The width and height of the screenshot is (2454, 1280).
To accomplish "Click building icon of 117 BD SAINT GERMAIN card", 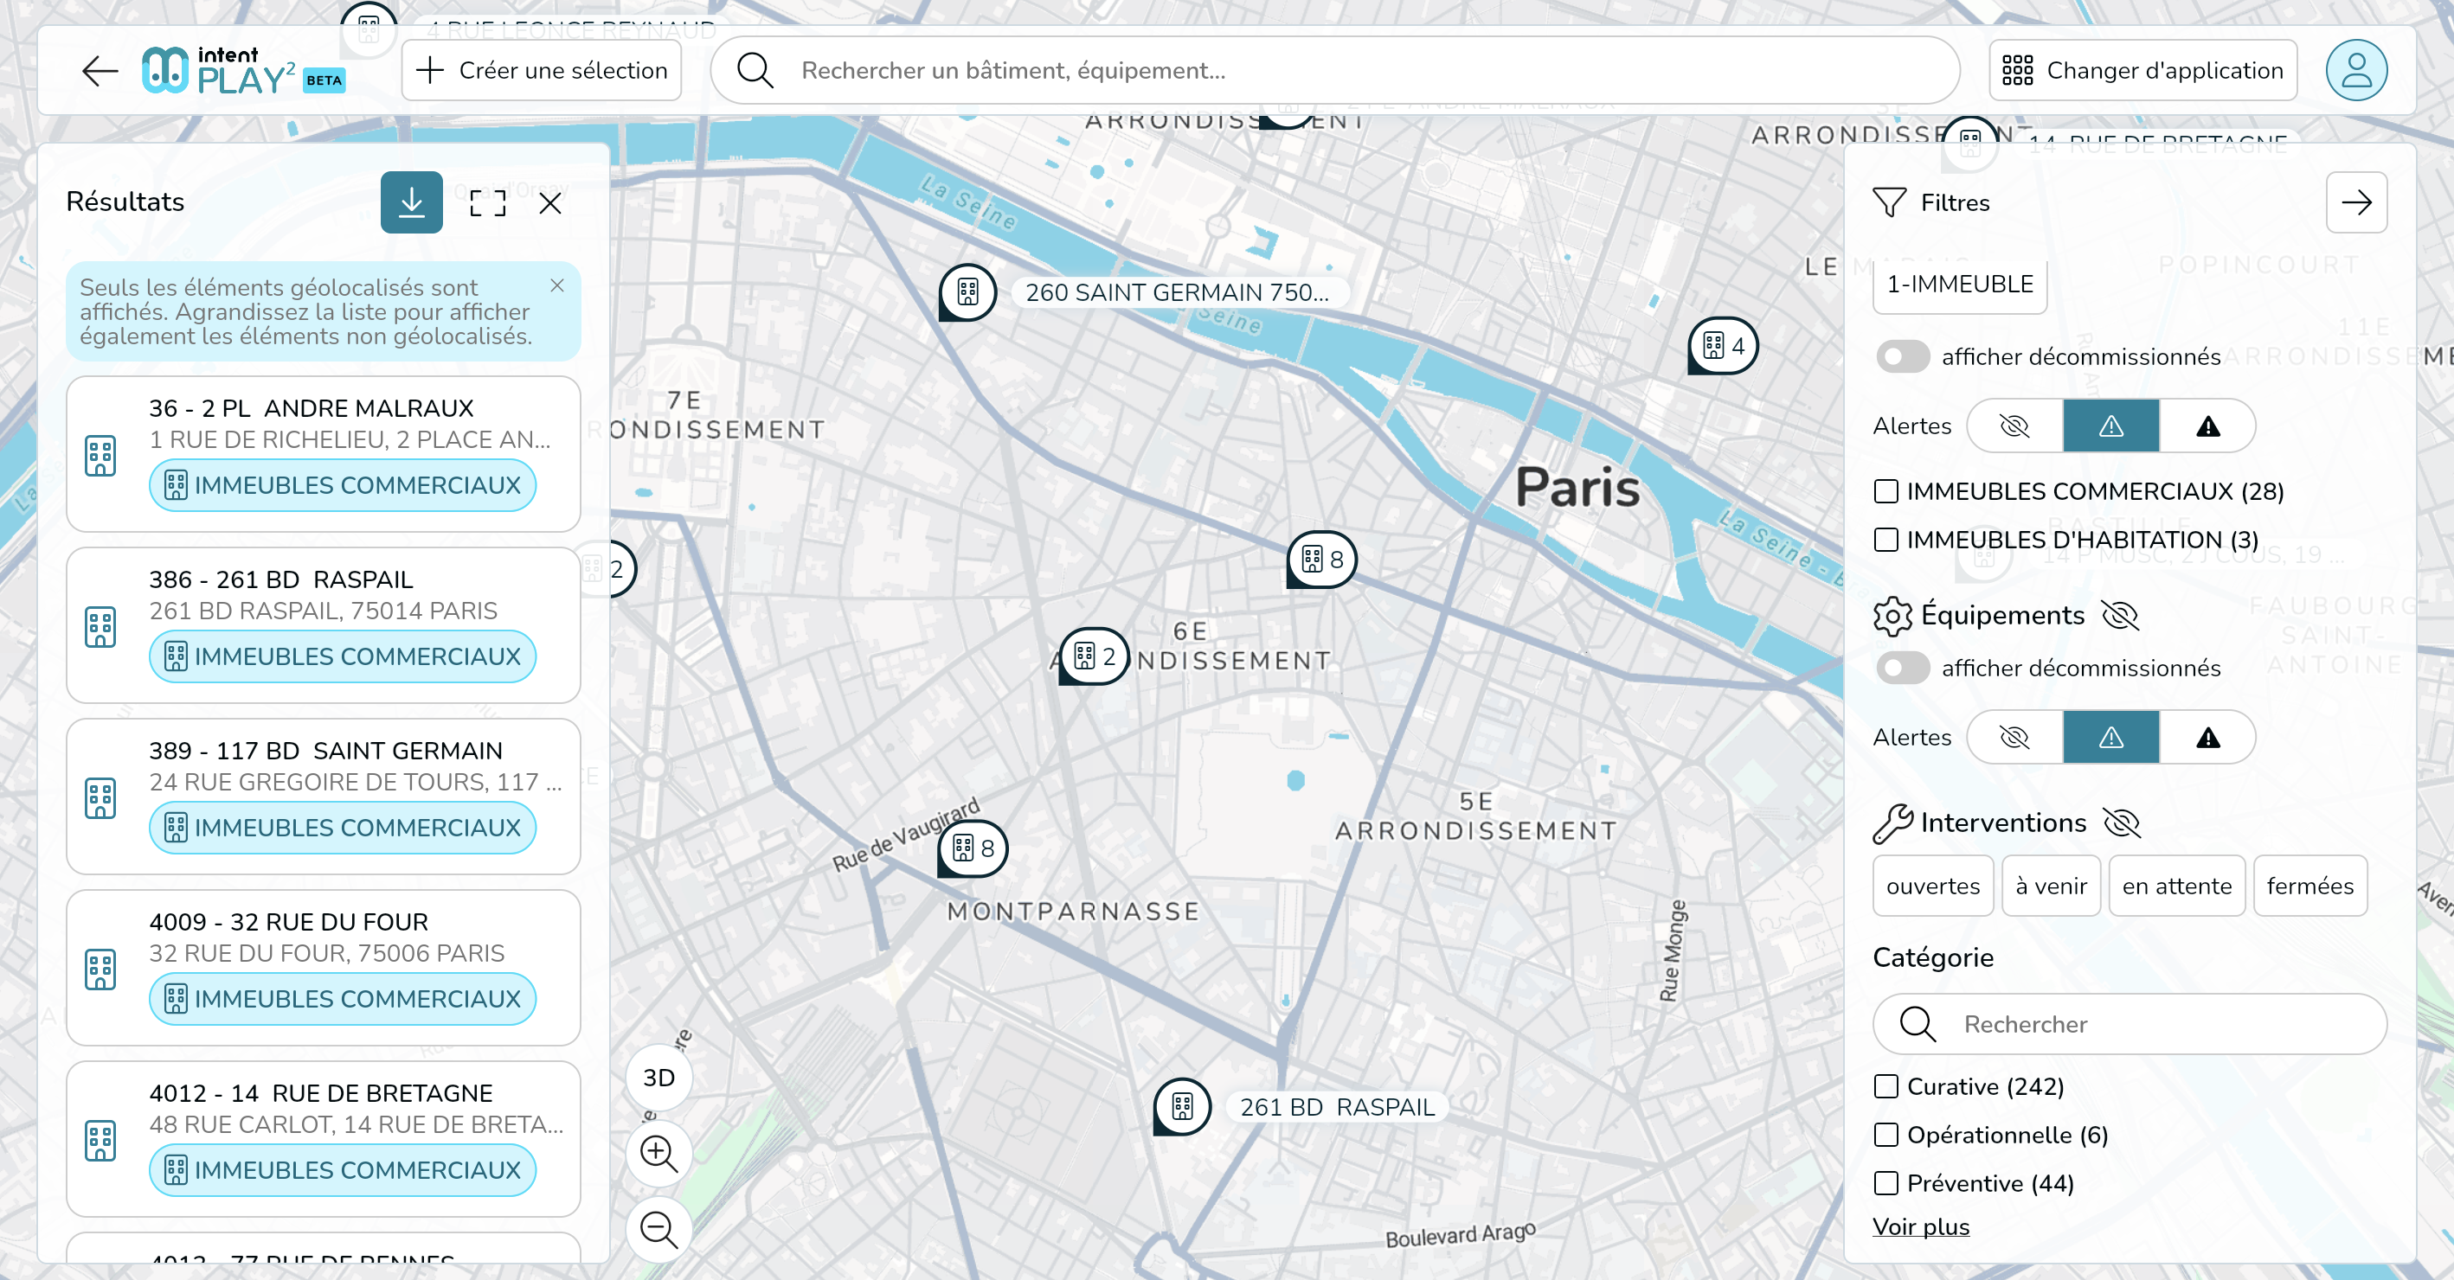I will [100, 798].
